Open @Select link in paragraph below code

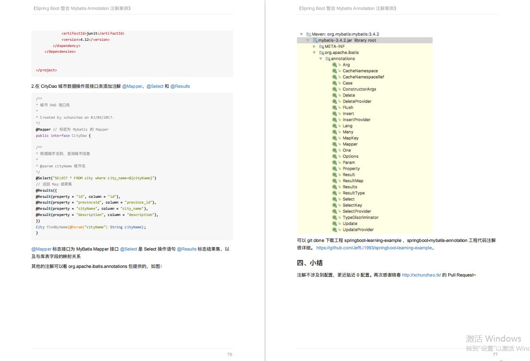128,249
